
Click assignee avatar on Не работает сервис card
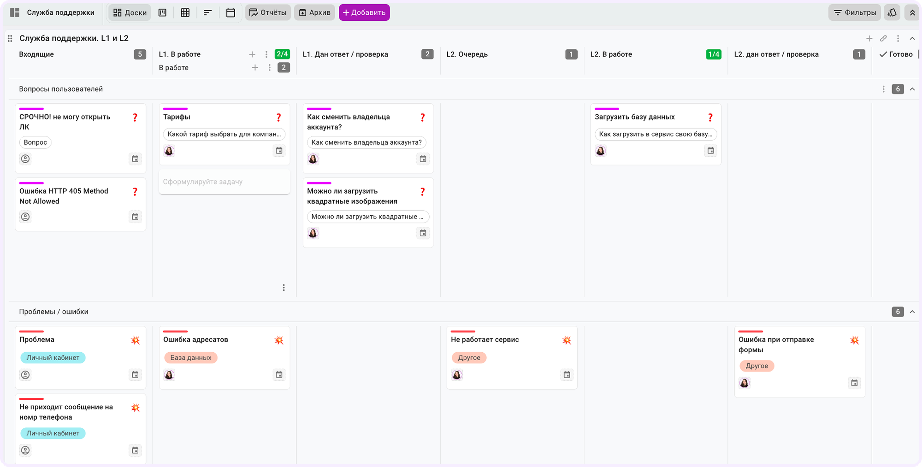coord(457,375)
